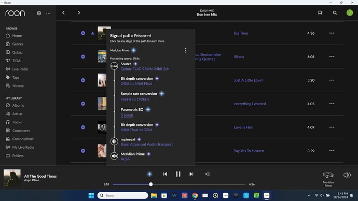The image size is (358, 201).
Task: Open the more options menu beside settings gear
Action: tap(48, 13)
